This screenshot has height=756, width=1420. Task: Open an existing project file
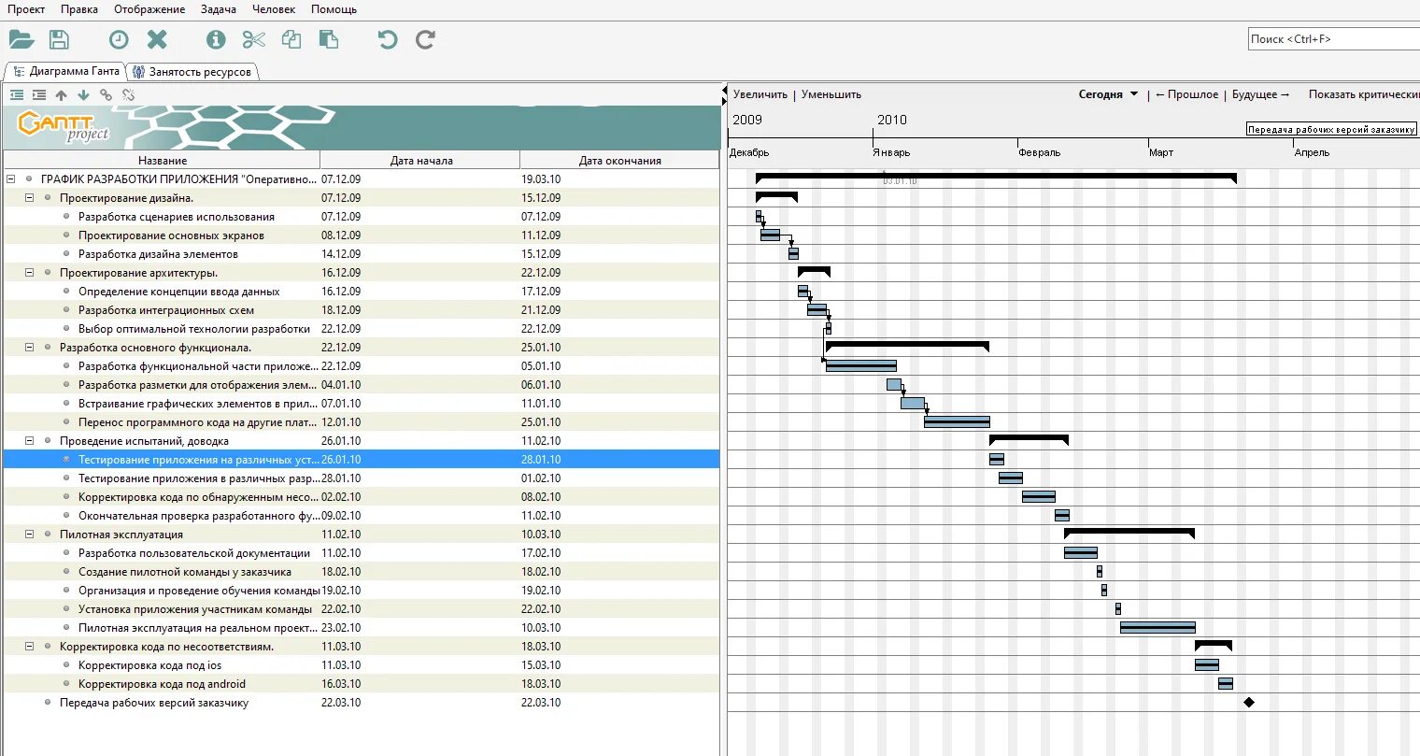21,38
